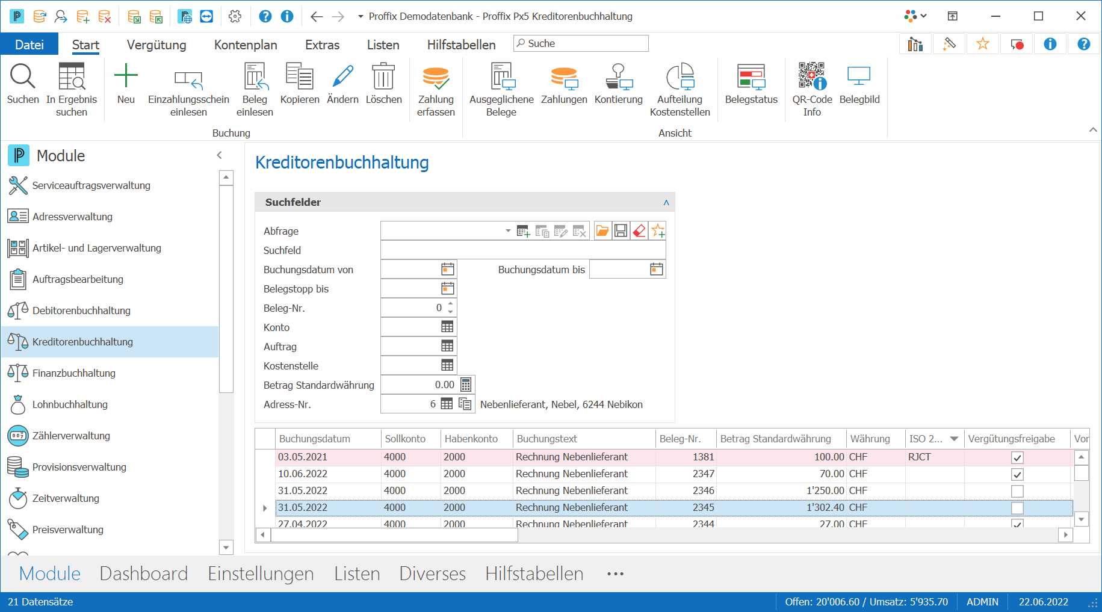Screen dimensions: 1102x612
Task: Toggle Vergütungsfreigabe for Beleg 1381
Action: 1017,457
